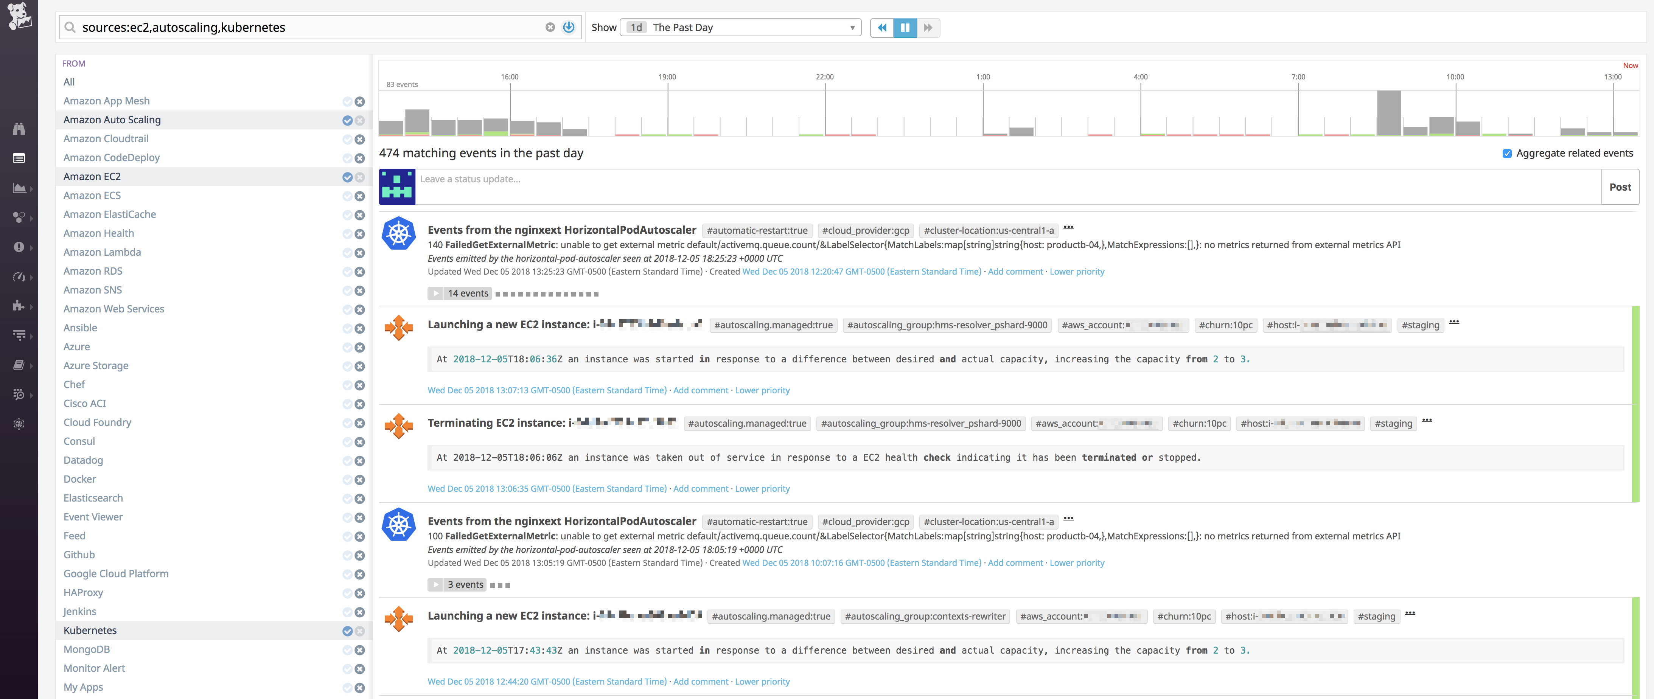Open Integrations via the hexagons icon
Viewport: 1654px width, 699px height.
19,217
